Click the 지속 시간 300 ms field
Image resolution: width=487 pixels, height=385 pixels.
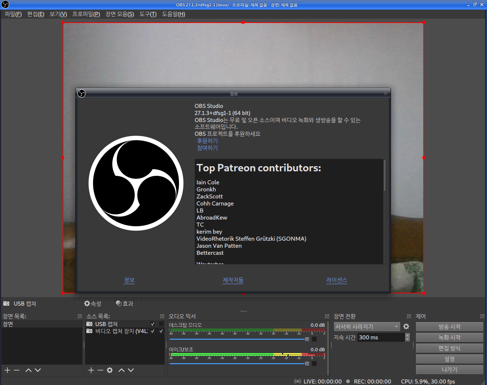pyautogui.click(x=381, y=337)
